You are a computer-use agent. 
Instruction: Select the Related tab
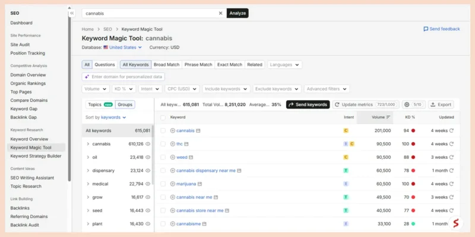[x=255, y=65]
